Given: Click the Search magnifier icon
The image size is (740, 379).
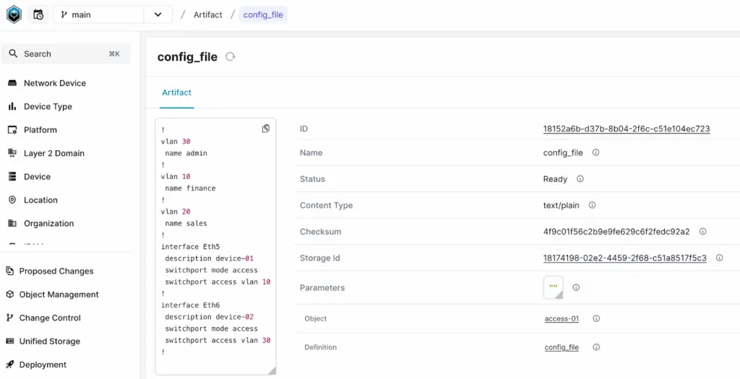Looking at the screenshot, I should coord(13,53).
